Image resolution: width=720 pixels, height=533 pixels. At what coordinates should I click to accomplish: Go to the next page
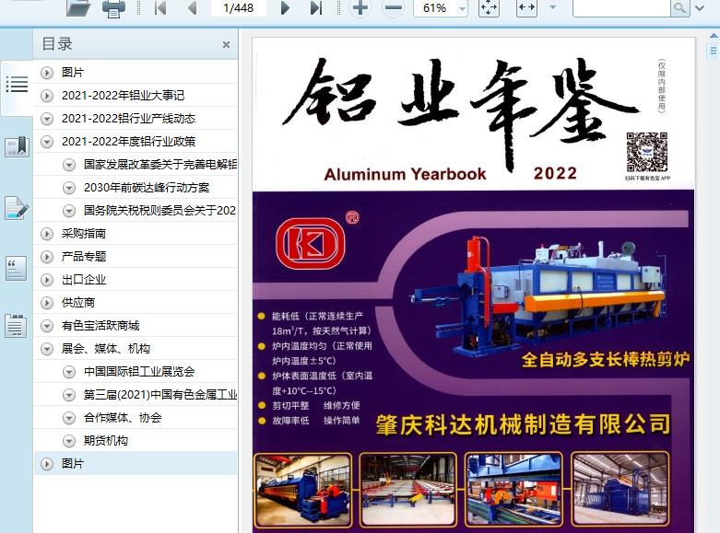click(285, 7)
